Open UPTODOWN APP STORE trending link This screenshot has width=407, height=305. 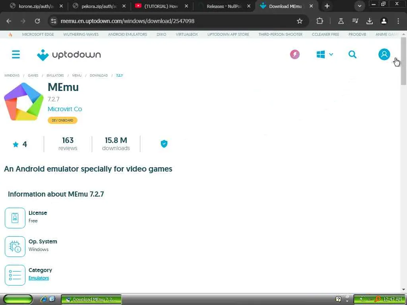coord(228,34)
